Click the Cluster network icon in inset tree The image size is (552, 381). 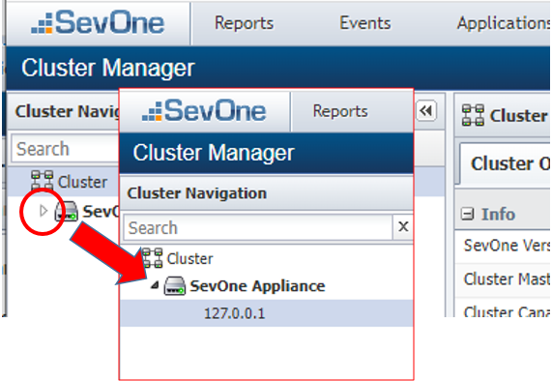click(x=152, y=258)
